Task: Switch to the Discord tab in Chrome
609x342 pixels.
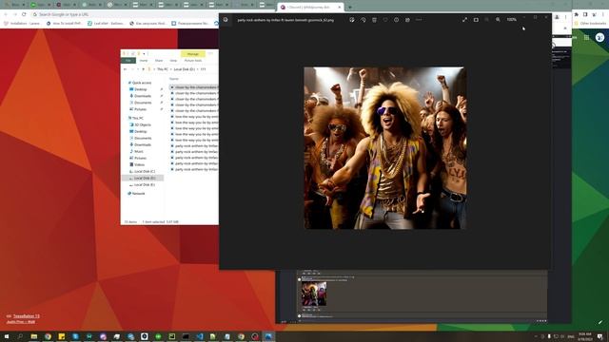Action: point(308,7)
